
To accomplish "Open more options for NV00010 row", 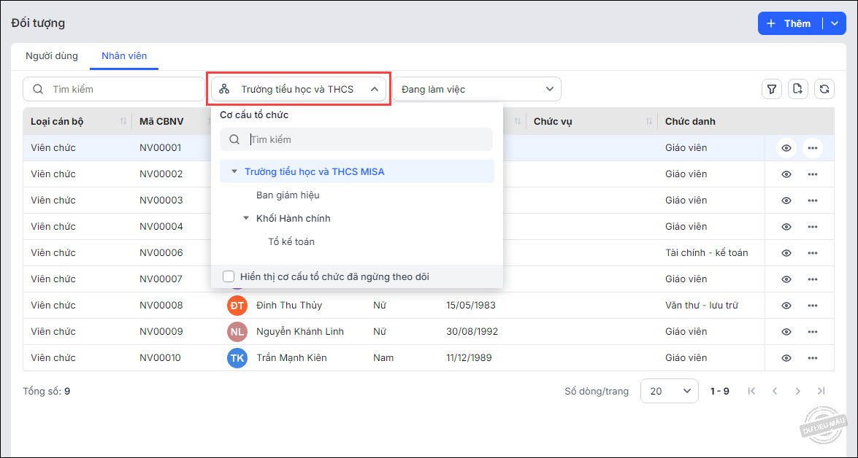I will click(x=812, y=358).
